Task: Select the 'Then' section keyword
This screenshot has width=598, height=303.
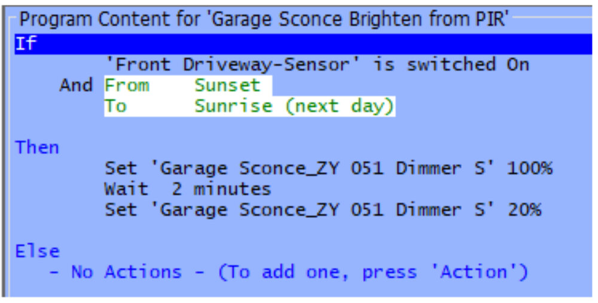Action: pos(38,147)
